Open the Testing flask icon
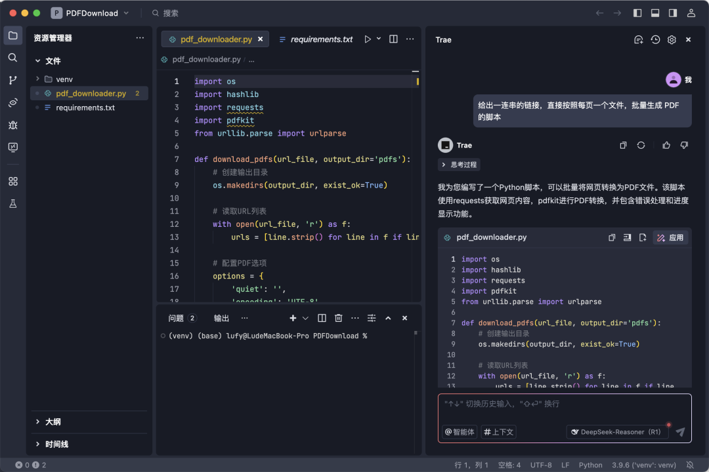The width and height of the screenshot is (709, 472). pyautogui.click(x=13, y=204)
